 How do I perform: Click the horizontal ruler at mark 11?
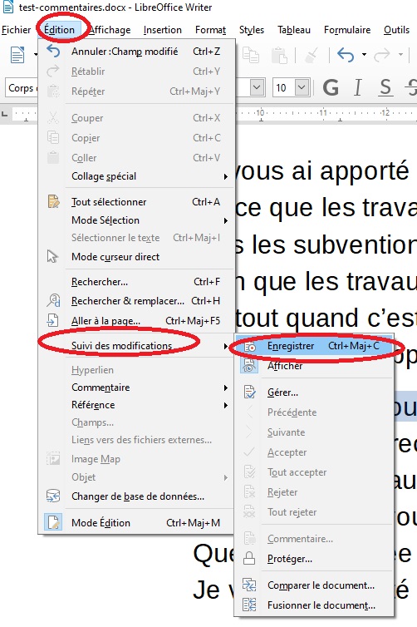[323, 113]
